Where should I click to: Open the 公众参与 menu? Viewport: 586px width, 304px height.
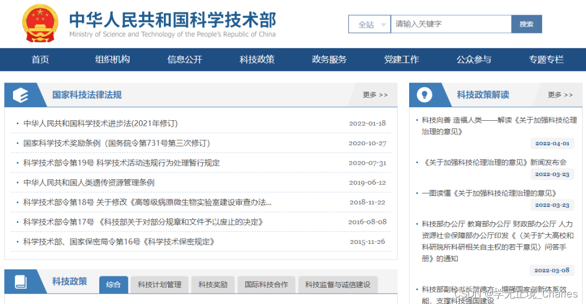pyautogui.click(x=474, y=60)
